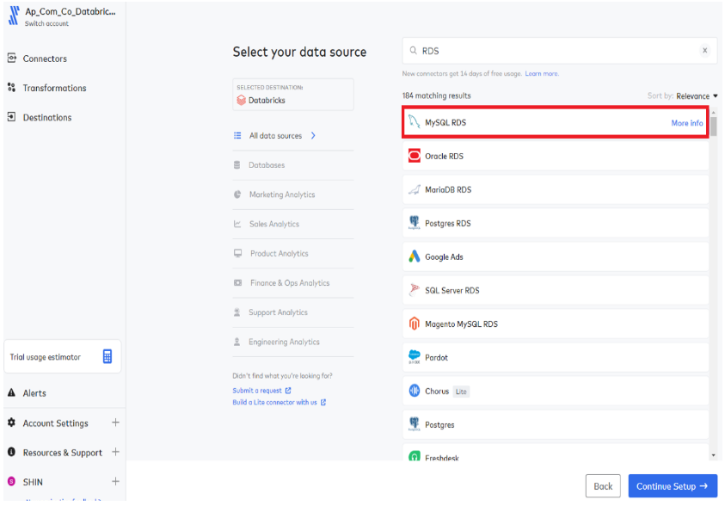Click the All data sources chevron
Image resolution: width=725 pixels, height=506 pixels.
pyautogui.click(x=313, y=135)
